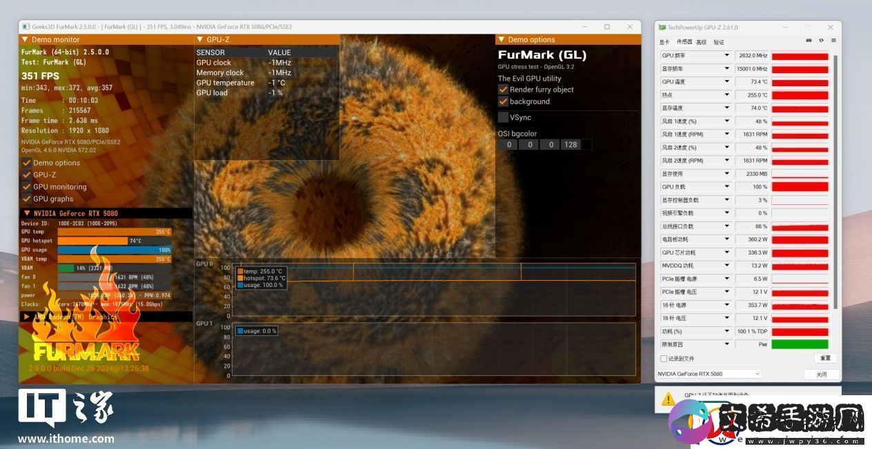The width and height of the screenshot is (872, 449).
Task: Toggle the GPU monitoring checkbox
Action: [x=27, y=186]
